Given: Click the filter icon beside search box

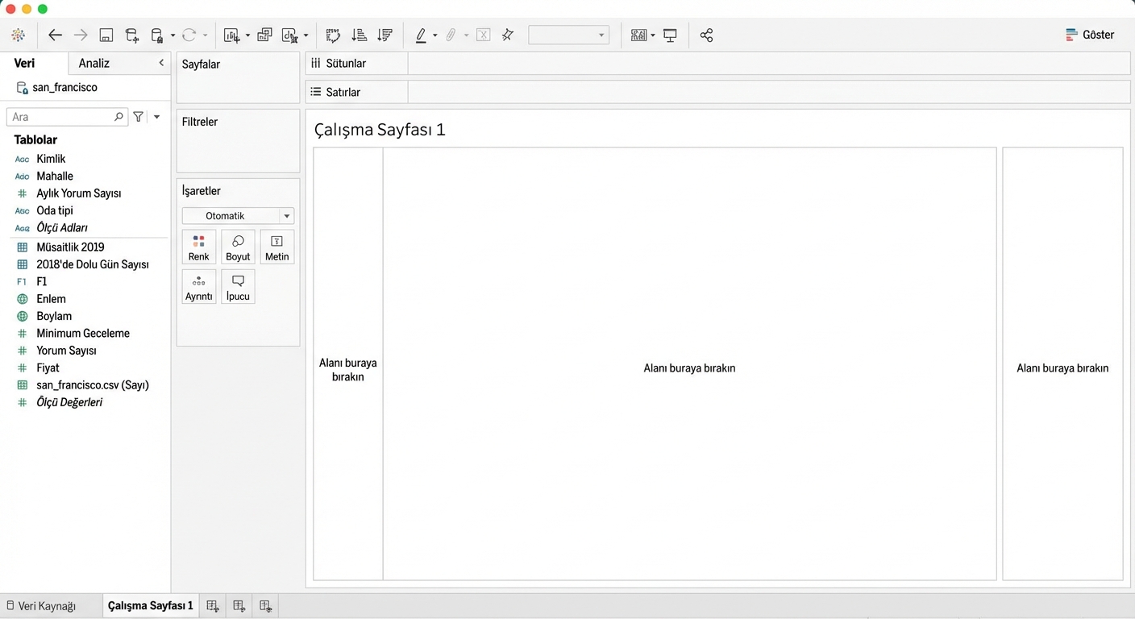Looking at the screenshot, I should (x=139, y=117).
